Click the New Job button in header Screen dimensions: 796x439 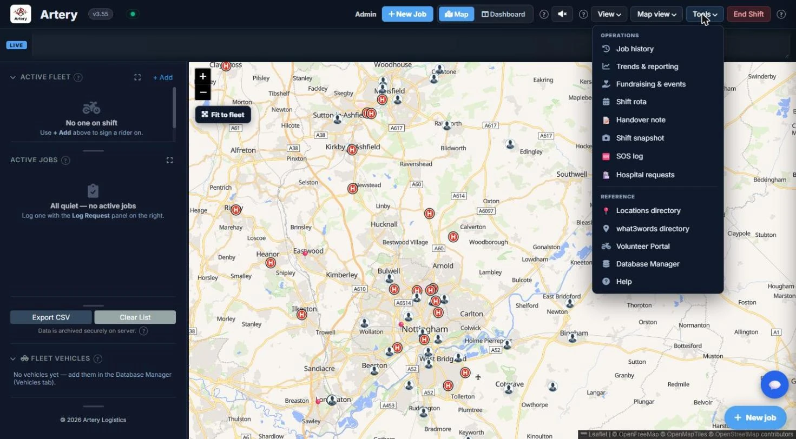tap(407, 14)
